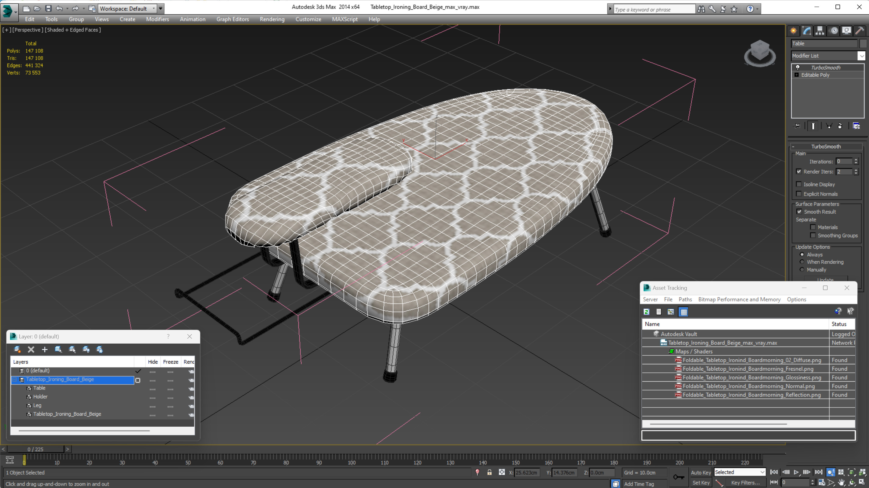Image resolution: width=869 pixels, height=488 pixels.
Task: Click the Save File toolbar icon
Action: [48, 9]
